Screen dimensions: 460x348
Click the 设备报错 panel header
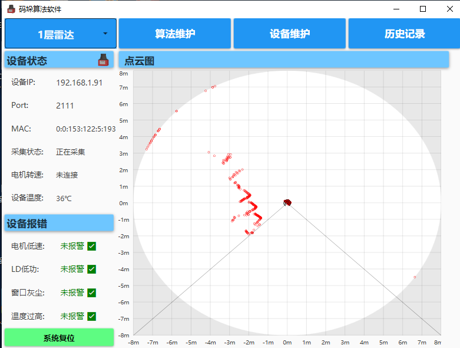point(59,223)
